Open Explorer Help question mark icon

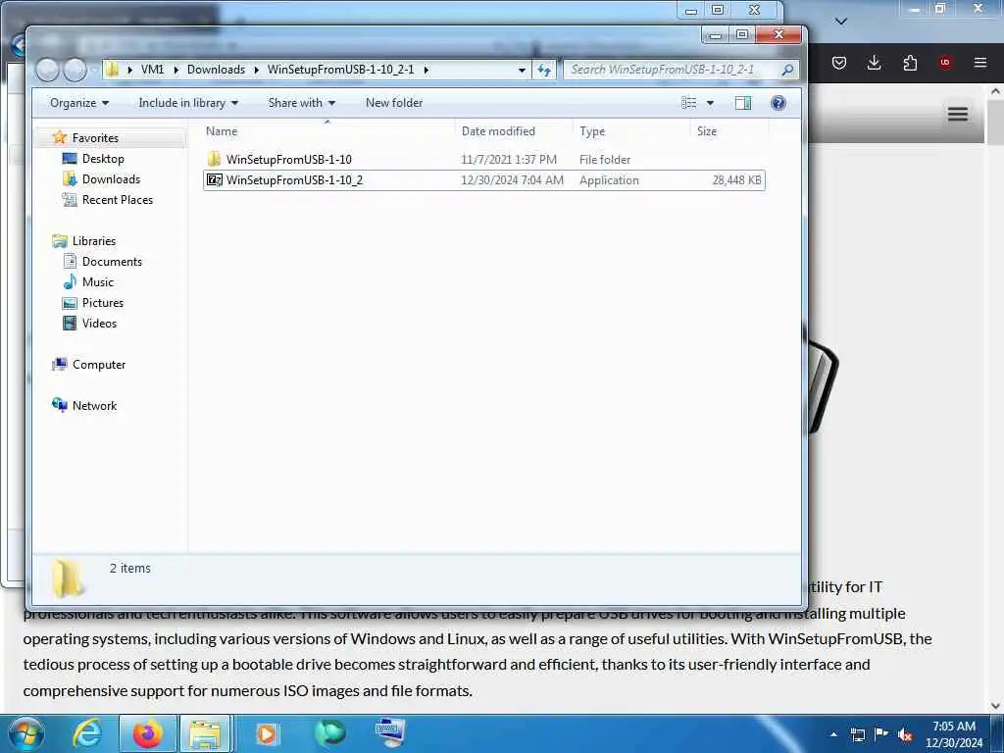click(x=778, y=103)
